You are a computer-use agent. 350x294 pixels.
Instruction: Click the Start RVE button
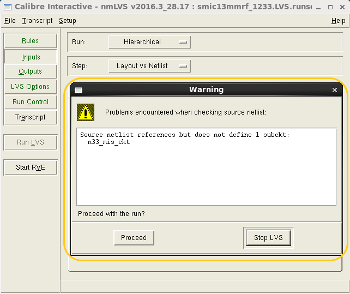click(x=31, y=167)
